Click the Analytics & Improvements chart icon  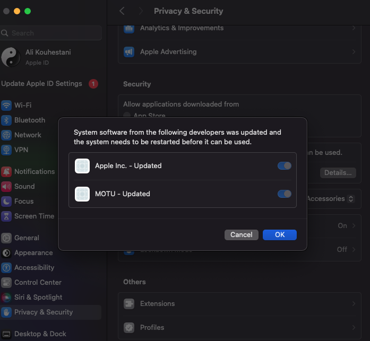coord(129,29)
